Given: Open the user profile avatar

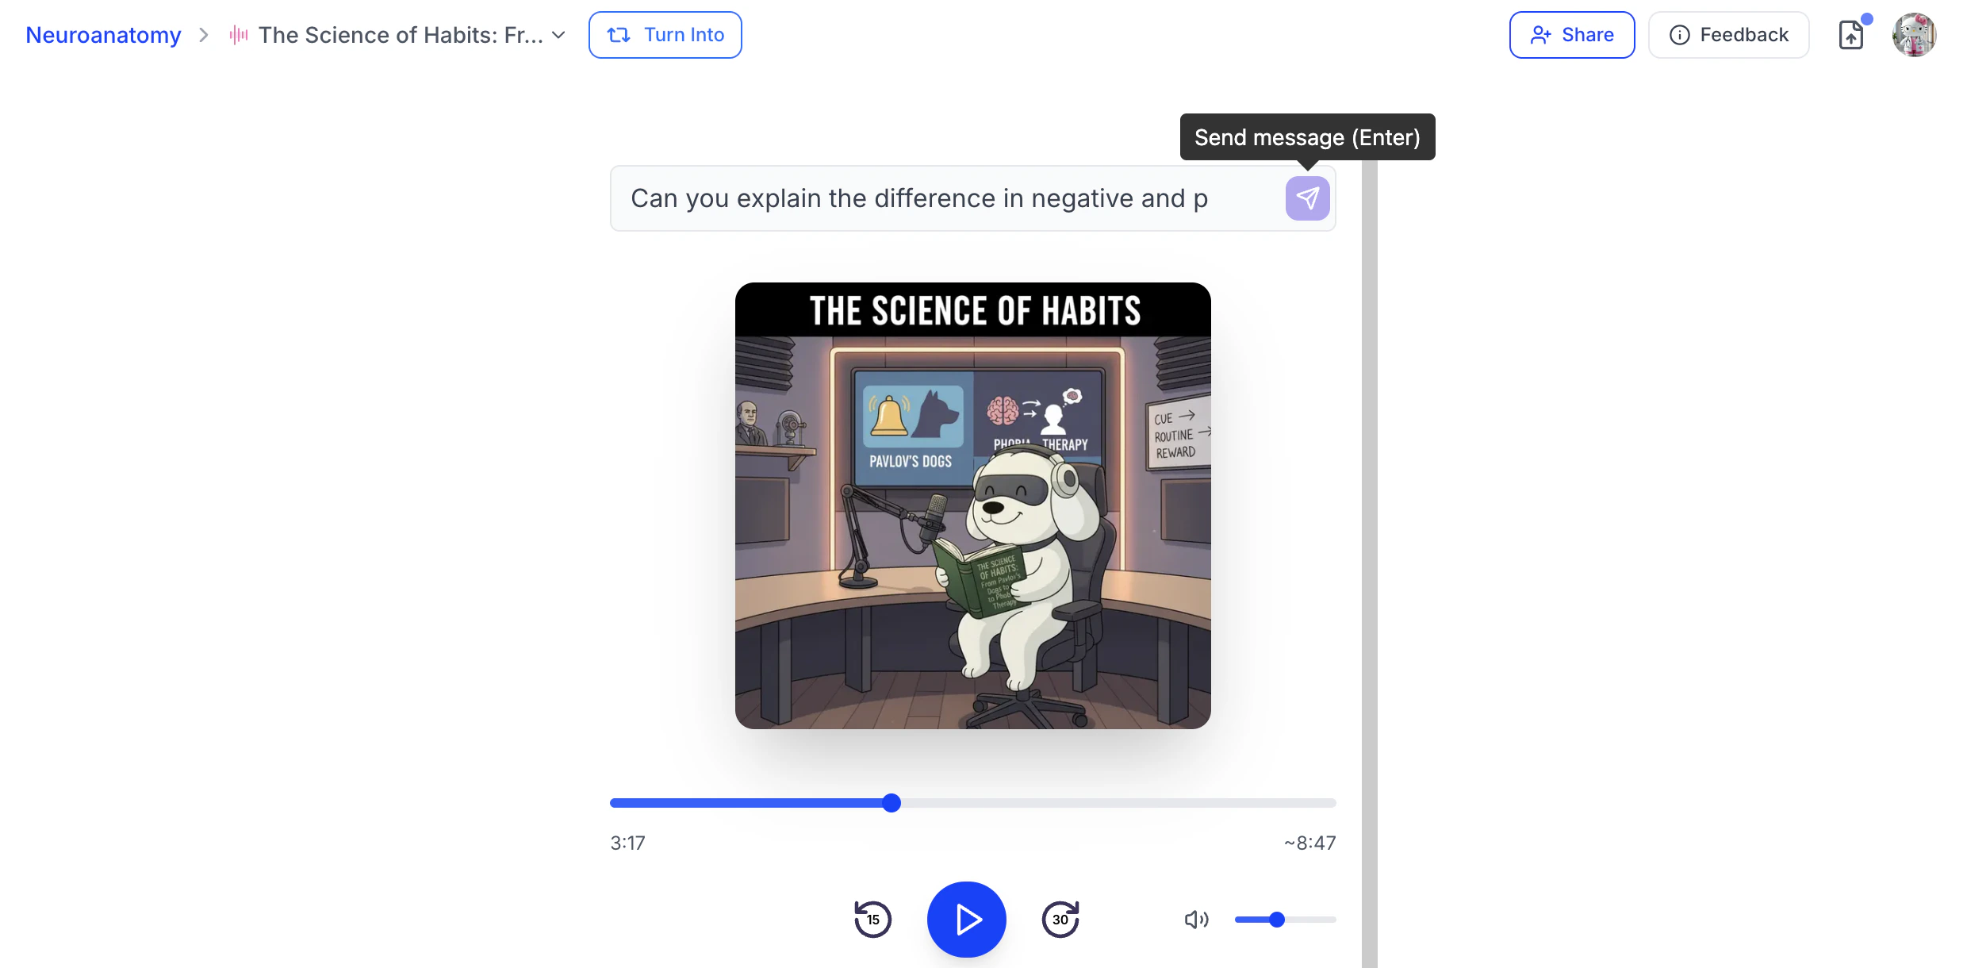Looking at the screenshot, I should 1914,35.
